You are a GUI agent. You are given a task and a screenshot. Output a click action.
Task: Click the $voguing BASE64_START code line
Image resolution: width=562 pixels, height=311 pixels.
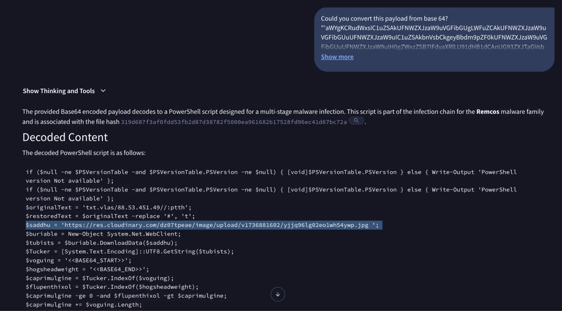coord(78,261)
